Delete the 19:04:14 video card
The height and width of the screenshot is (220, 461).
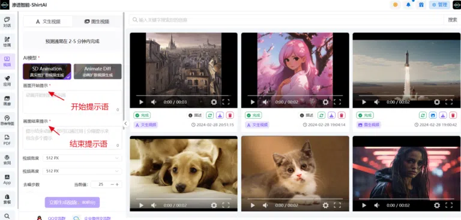click(x=342, y=116)
